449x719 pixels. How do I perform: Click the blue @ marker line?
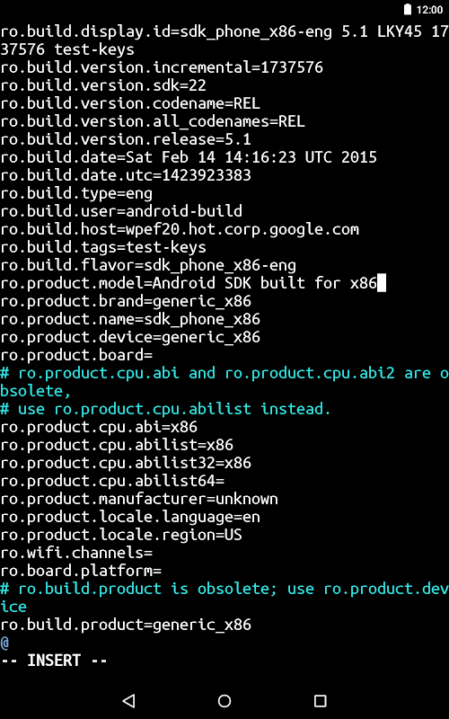point(4,643)
